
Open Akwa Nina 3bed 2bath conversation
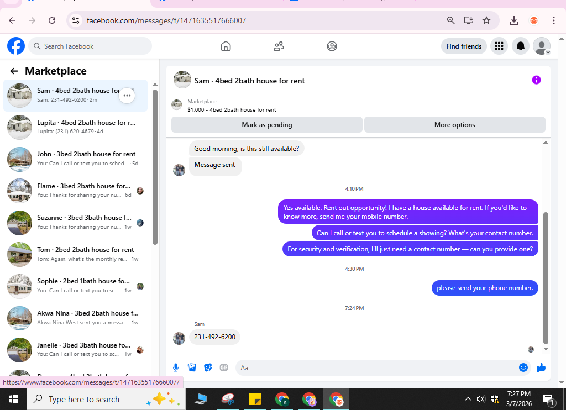click(75, 318)
